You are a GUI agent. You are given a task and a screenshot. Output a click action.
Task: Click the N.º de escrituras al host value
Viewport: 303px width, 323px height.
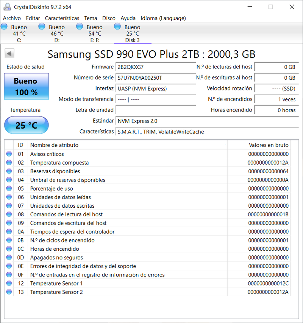[x=276, y=78]
